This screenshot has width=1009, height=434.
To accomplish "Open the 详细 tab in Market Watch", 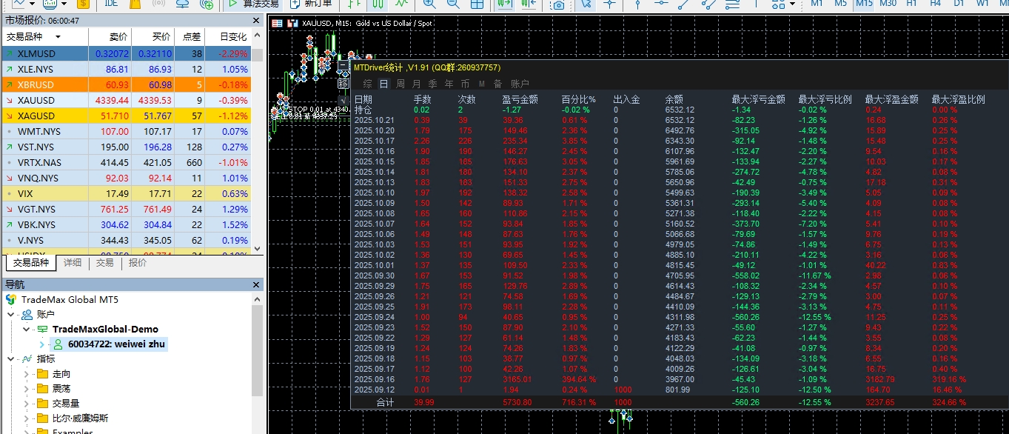I will [73, 263].
